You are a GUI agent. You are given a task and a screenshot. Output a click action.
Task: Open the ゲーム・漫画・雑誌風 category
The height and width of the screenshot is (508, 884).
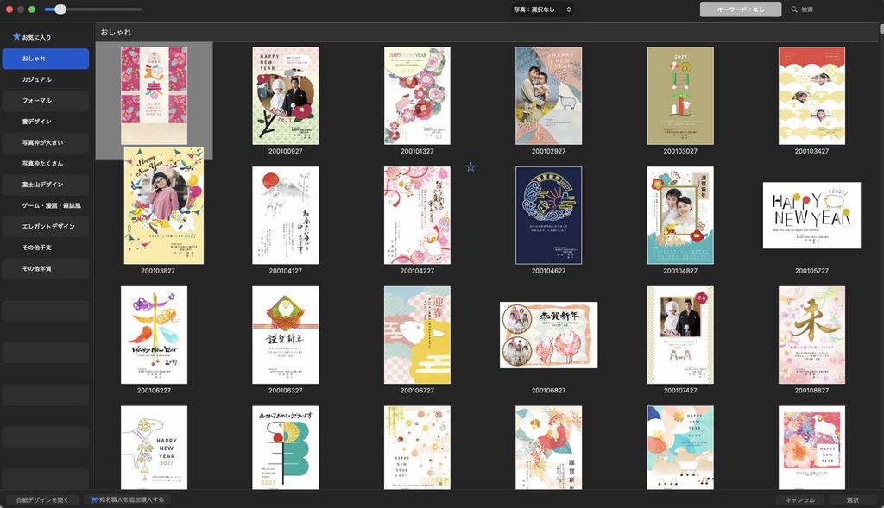point(46,205)
